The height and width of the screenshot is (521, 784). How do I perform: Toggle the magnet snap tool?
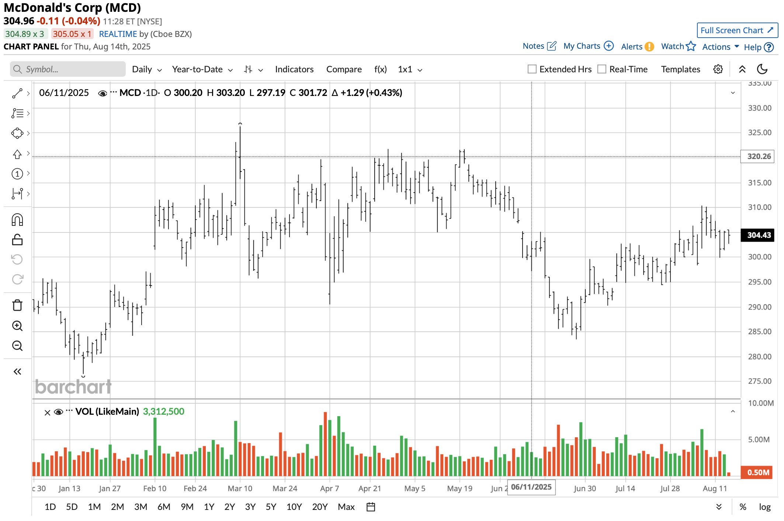[17, 220]
